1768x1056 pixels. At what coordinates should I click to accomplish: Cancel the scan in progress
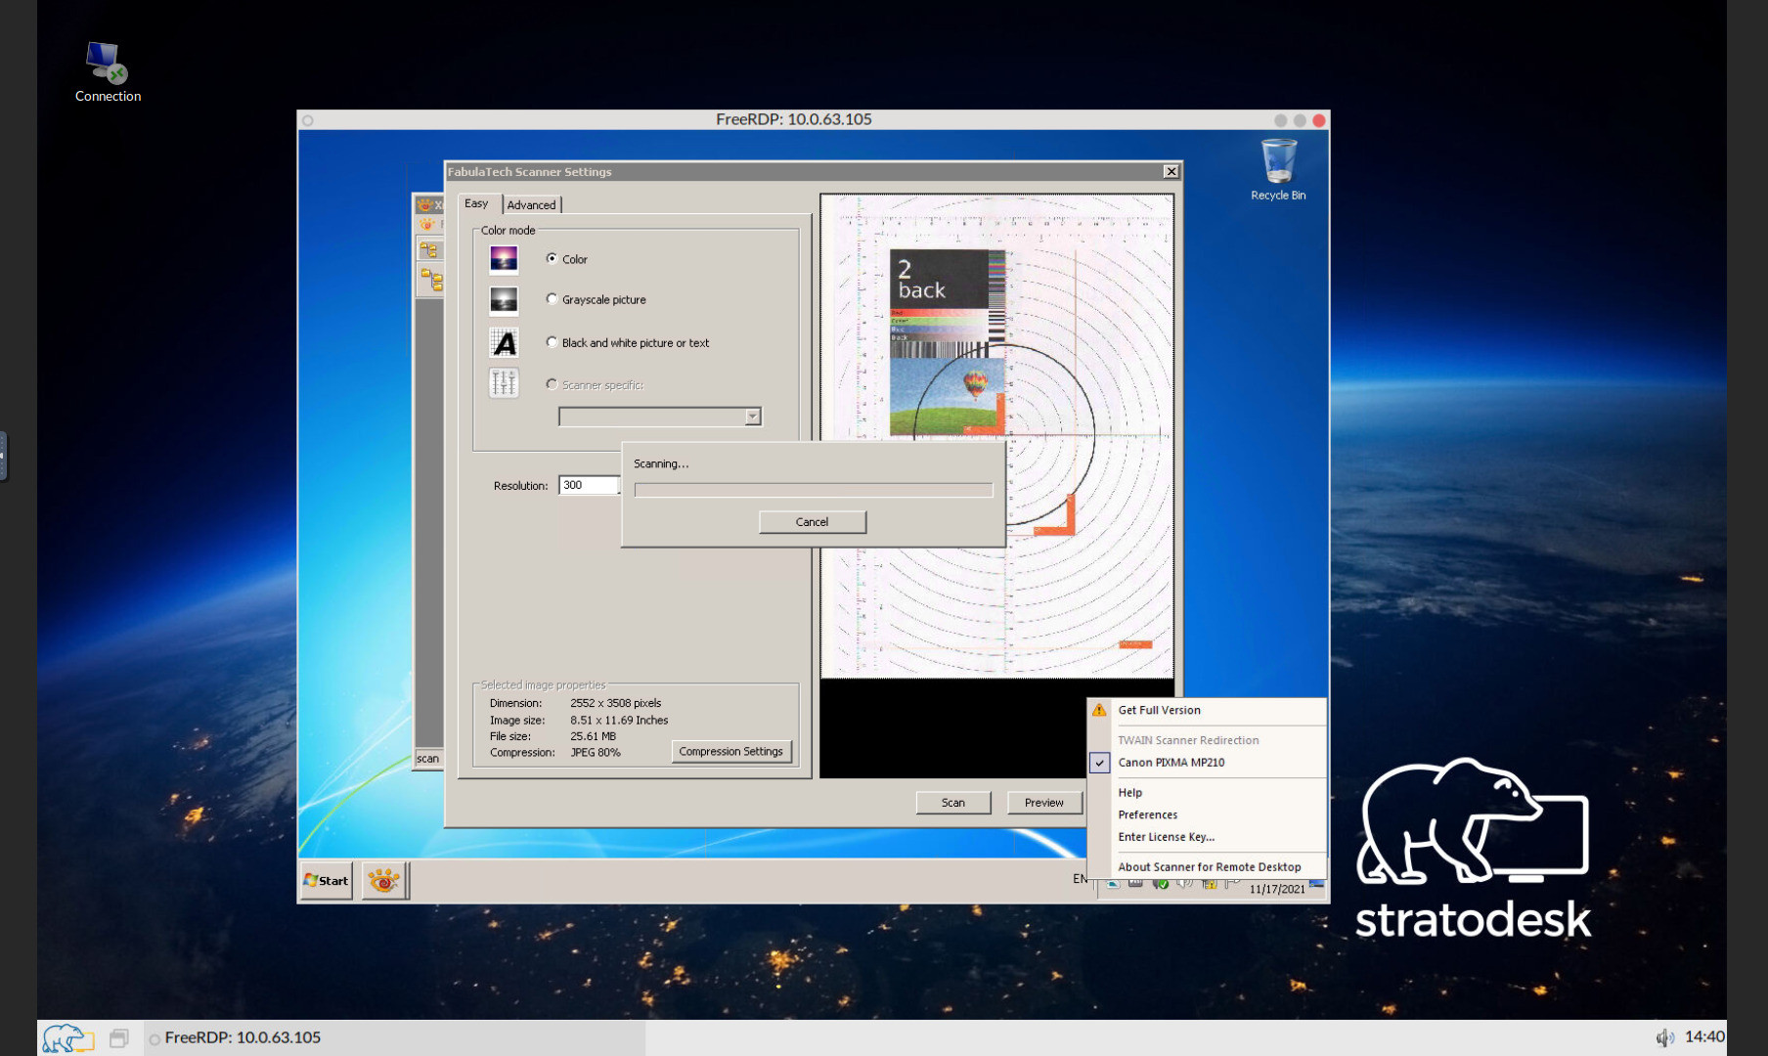pyautogui.click(x=812, y=521)
